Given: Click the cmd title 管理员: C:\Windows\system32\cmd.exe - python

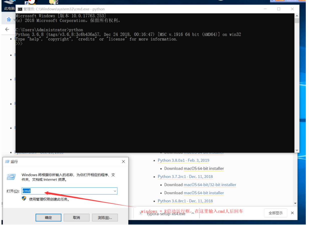Looking at the screenshot, I should tap(64, 9).
